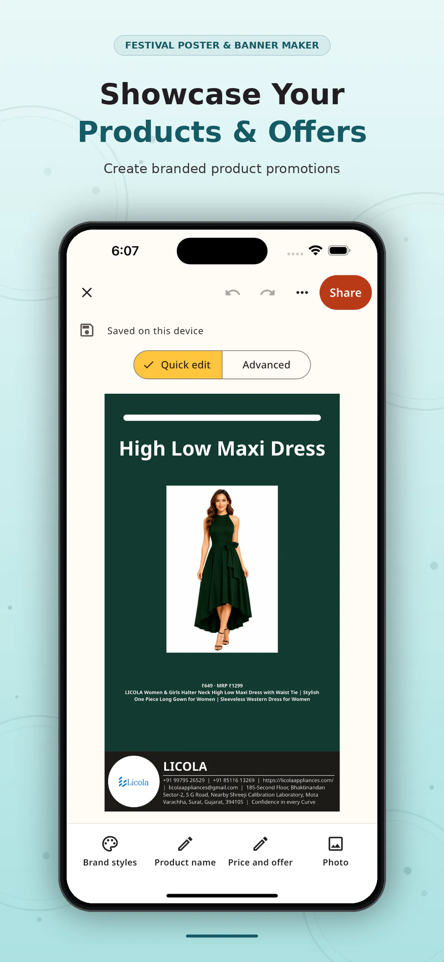Viewport: 444px width, 962px height.
Task: Tap the 'LICOLA' brand name in footer
Action: [x=185, y=766]
